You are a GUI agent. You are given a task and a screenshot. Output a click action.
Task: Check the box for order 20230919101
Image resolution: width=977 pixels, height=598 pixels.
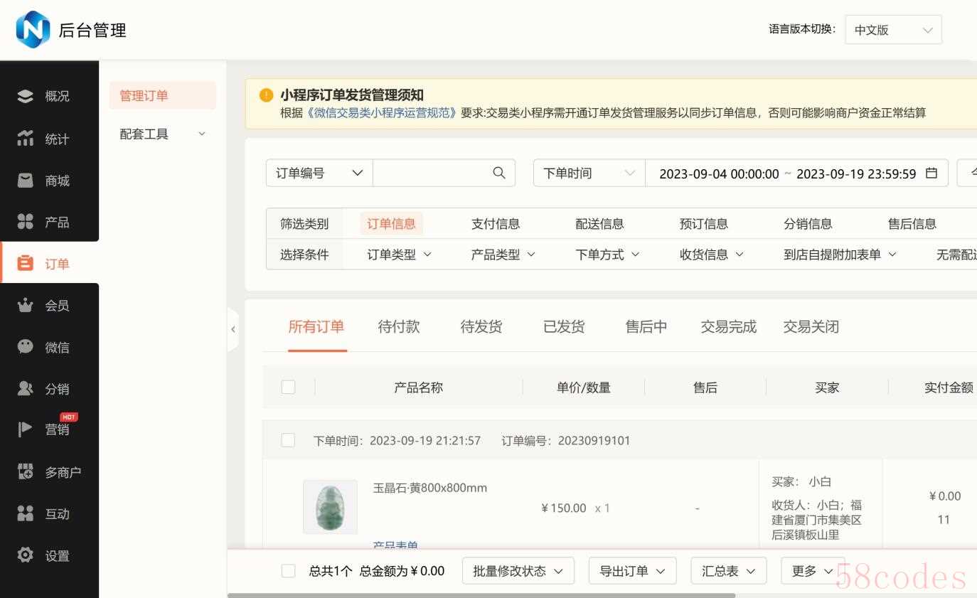click(288, 440)
